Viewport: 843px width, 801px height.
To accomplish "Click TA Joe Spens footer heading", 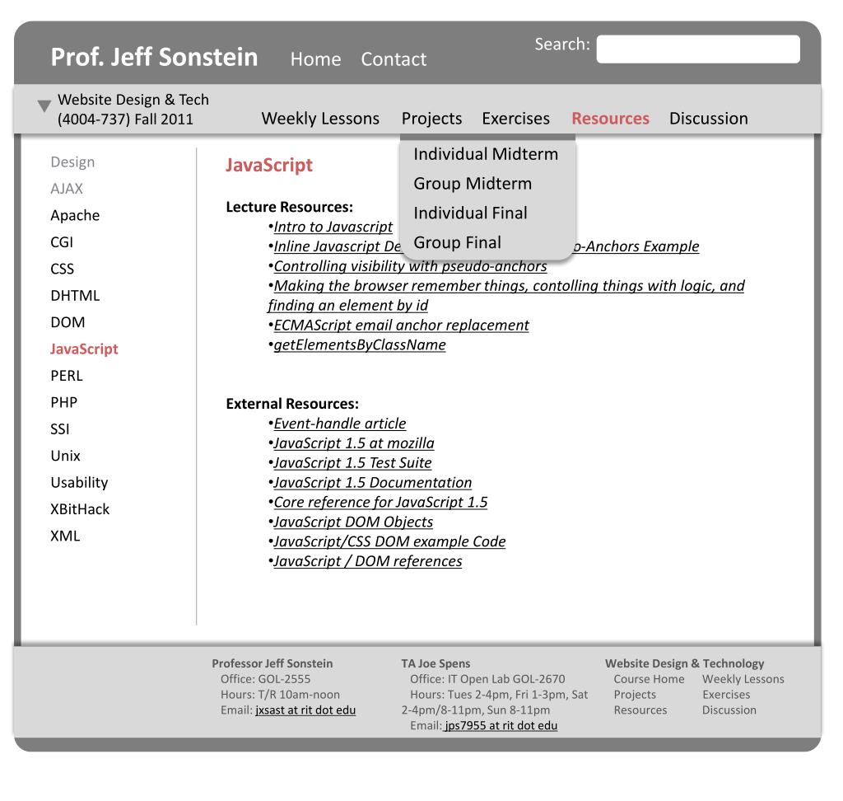I will pyautogui.click(x=435, y=663).
